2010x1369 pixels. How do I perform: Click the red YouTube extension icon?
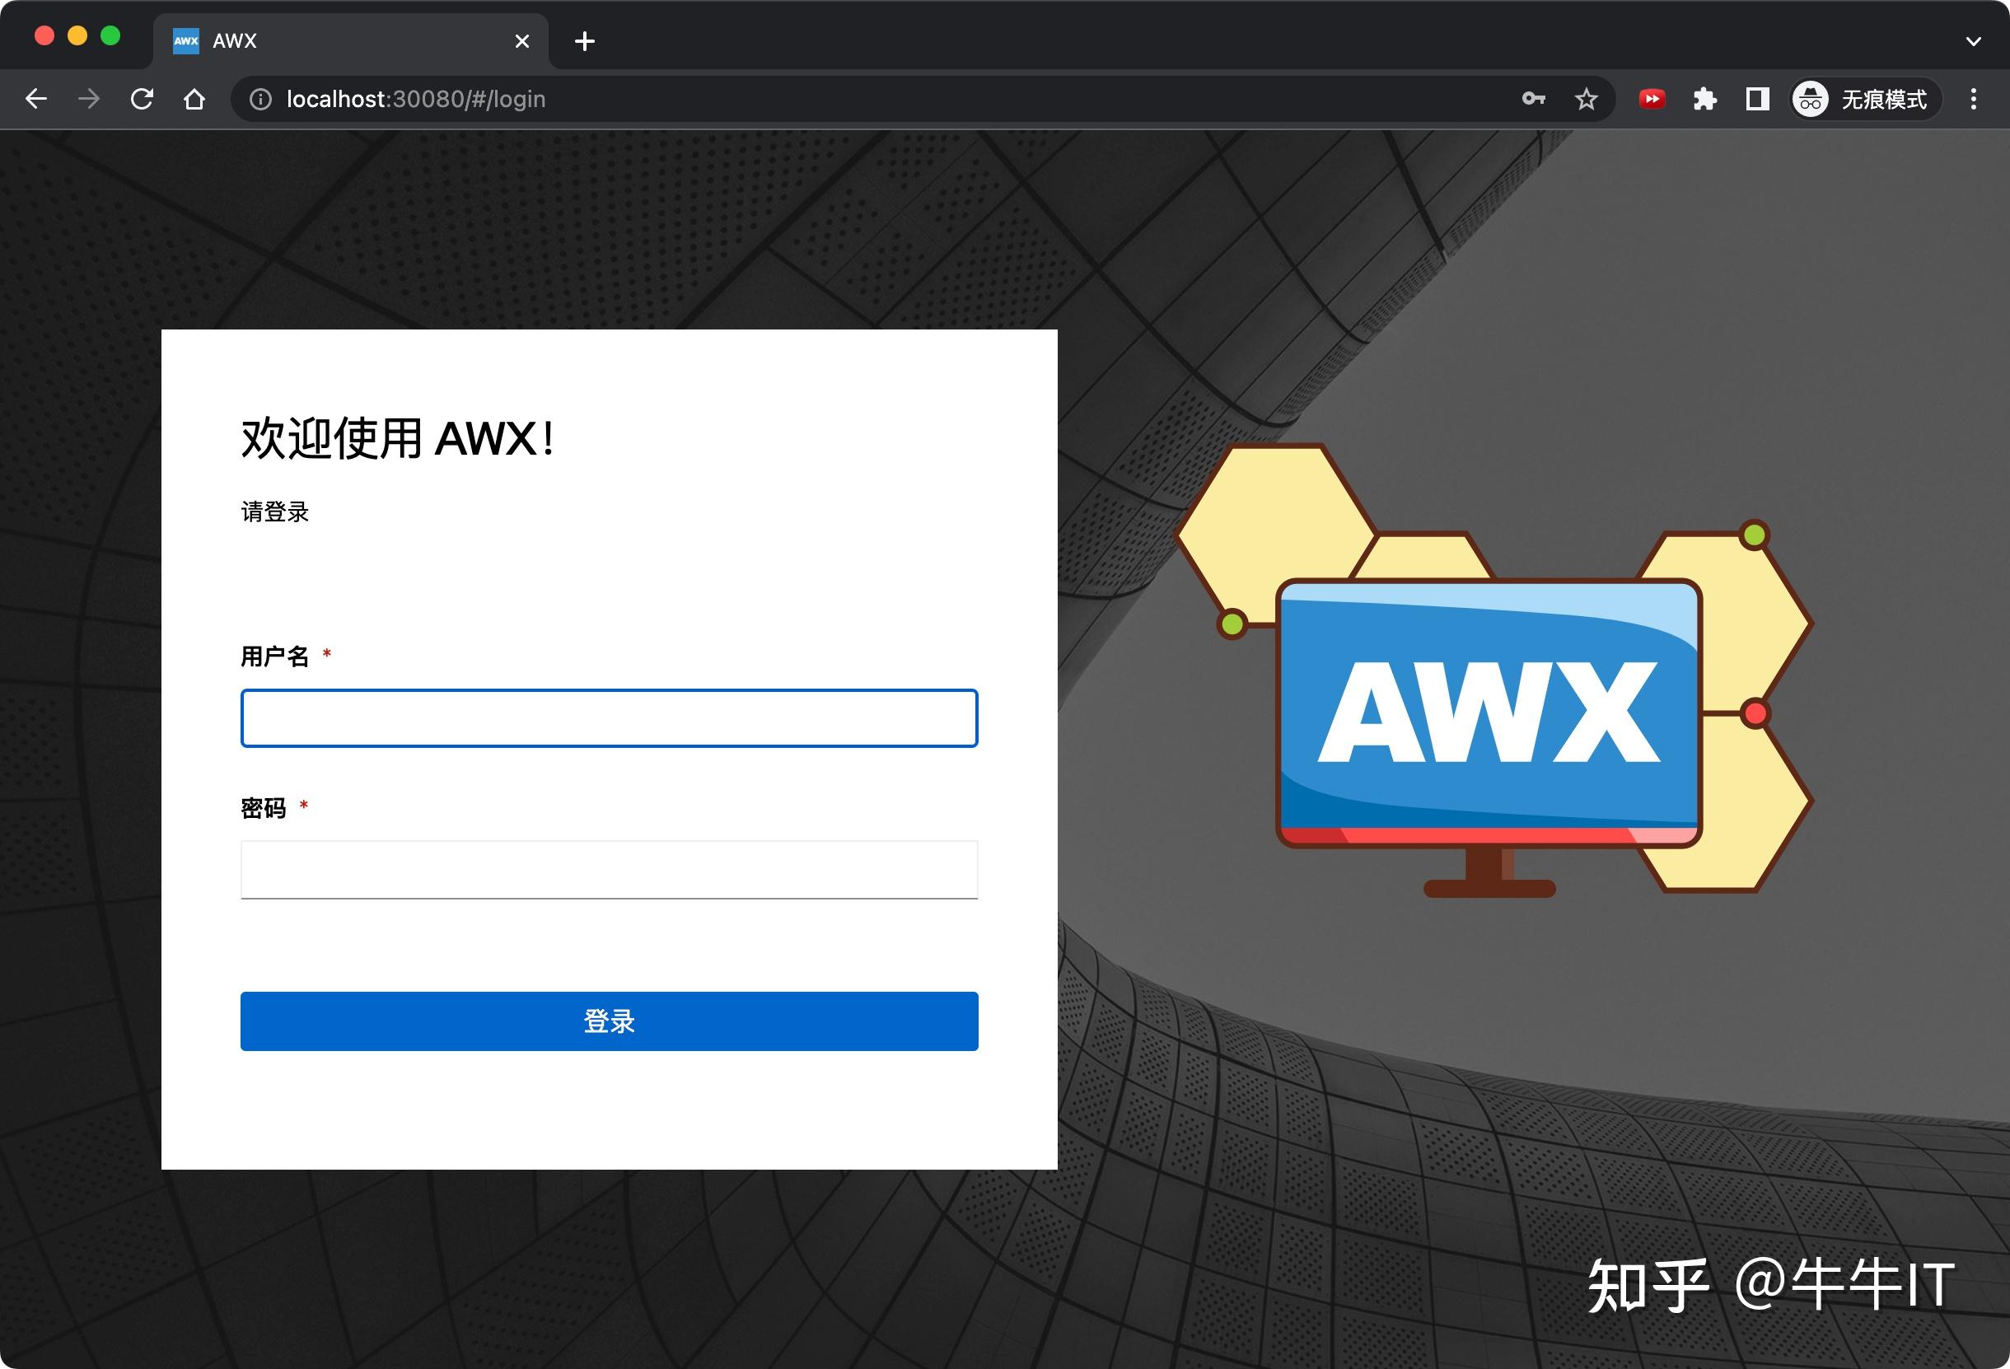click(1652, 99)
